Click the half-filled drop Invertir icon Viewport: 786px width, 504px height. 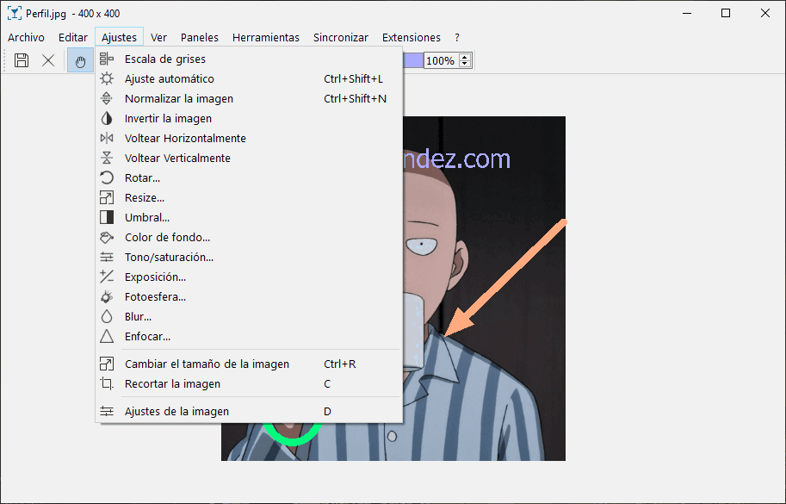point(106,118)
